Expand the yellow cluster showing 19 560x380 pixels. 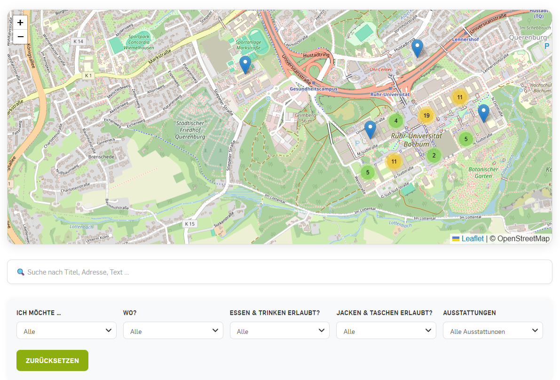point(426,116)
